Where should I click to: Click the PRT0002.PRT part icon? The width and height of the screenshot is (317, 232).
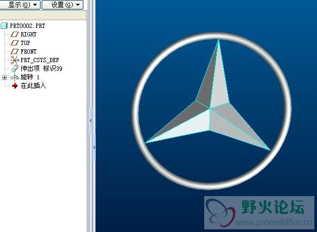coord(4,26)
